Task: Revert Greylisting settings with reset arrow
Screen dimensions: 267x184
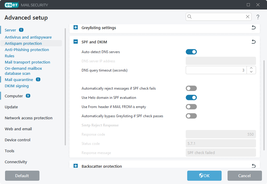Action: [253, 28]
